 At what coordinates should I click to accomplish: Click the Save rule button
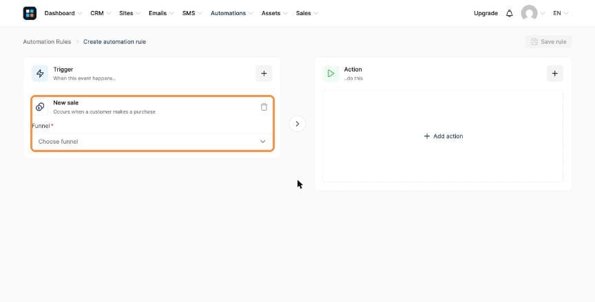pyautogui.click(x=548, y=42)
